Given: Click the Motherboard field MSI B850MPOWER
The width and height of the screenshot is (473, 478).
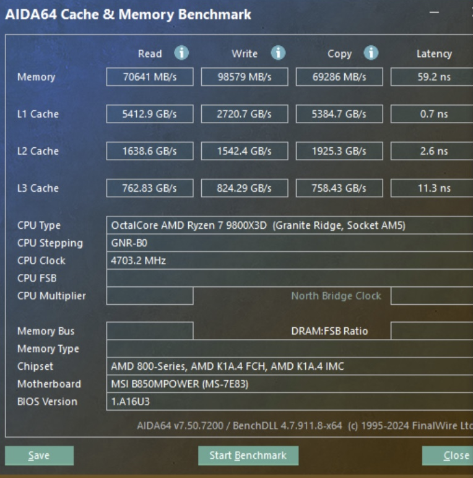Looking at the screenshot, I should 290,384.
